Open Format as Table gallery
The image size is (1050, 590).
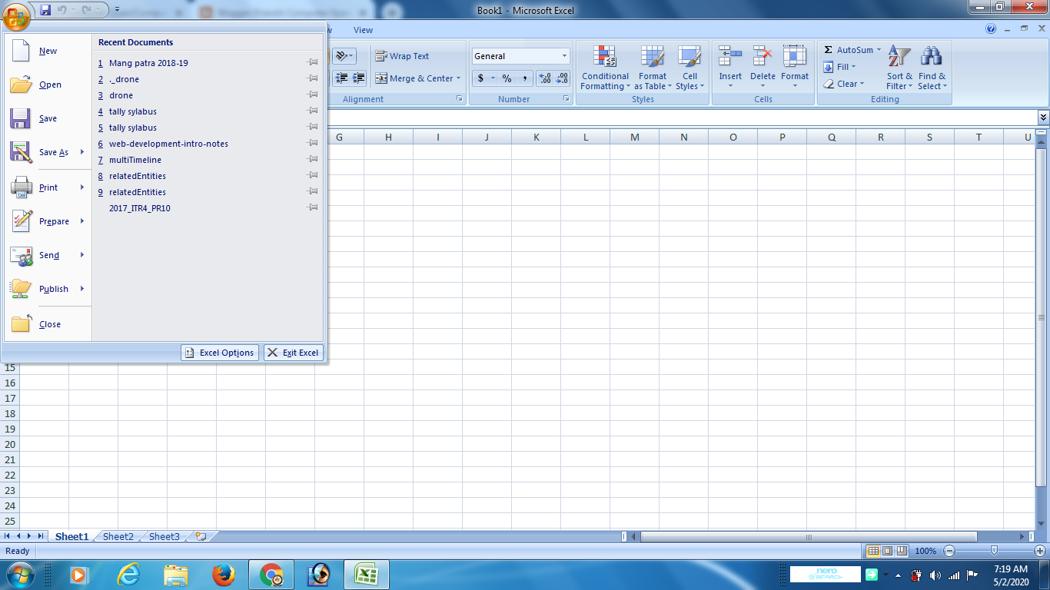click(653, 68)
